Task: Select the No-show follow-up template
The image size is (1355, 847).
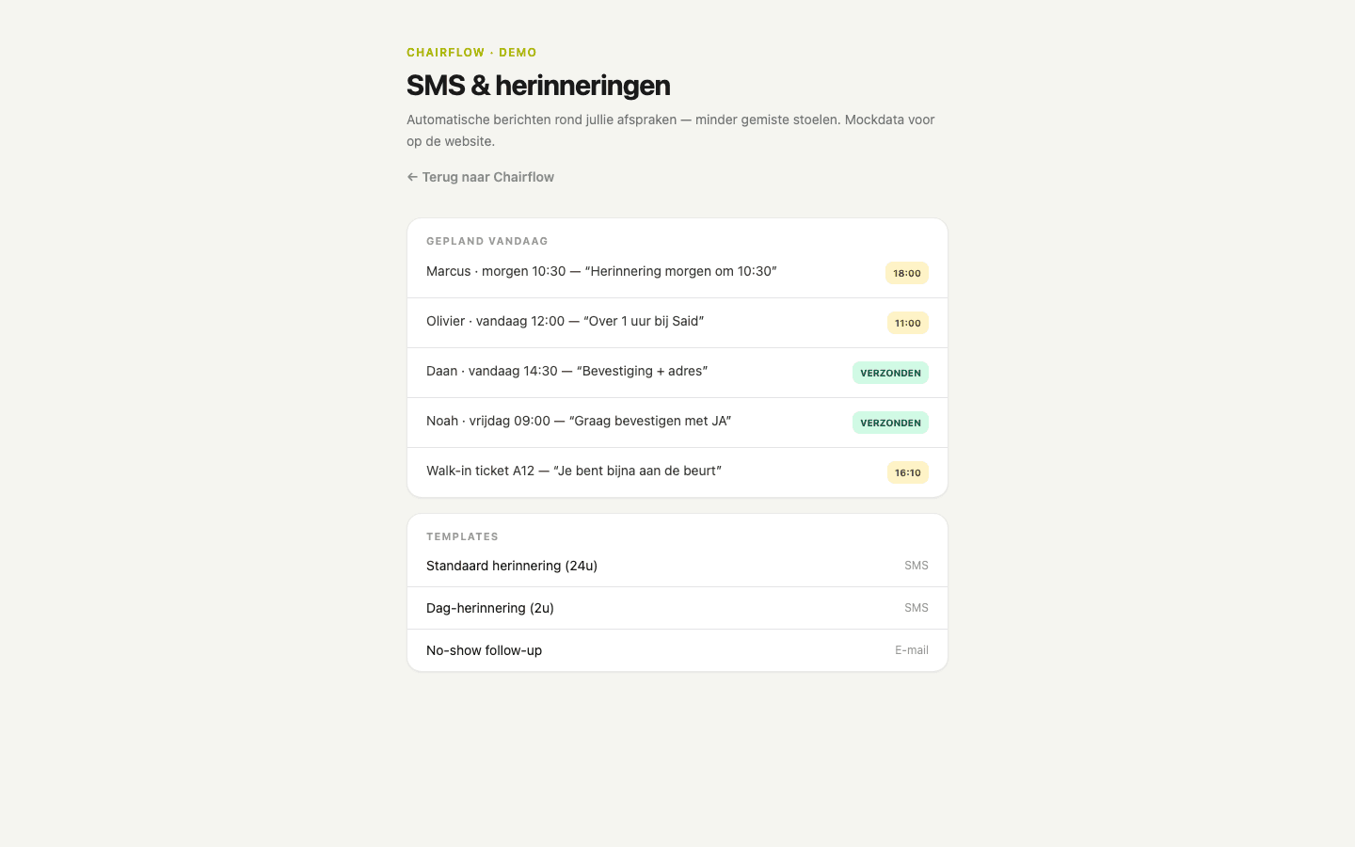Action: [x=484, y=649]
